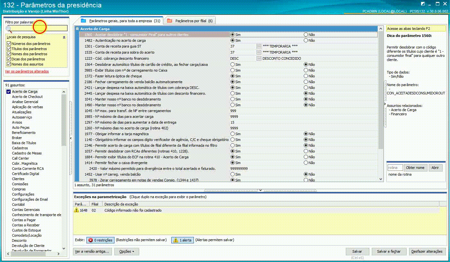The width and height of the screenshot is (450, 262).
Task: Click the 0 restrições filter button
Action: pos(100,240)
